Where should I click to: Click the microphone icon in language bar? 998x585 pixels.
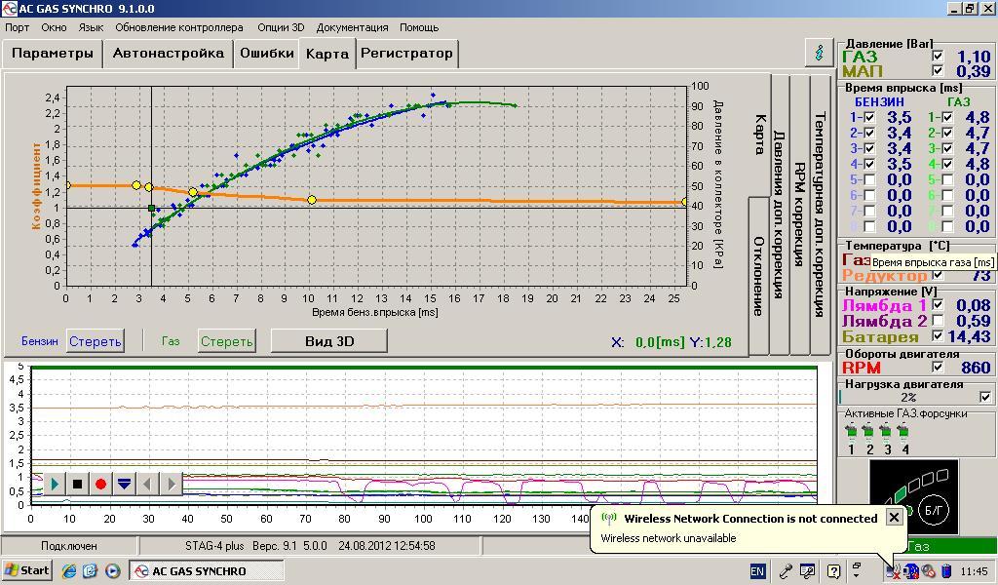pos(787,571)
